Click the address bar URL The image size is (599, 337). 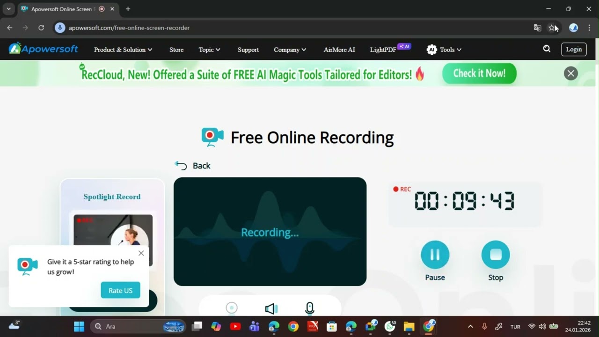click(x=129, y=28)
